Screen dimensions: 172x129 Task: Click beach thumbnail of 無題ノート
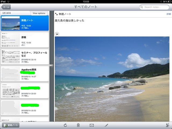[x=11, y=23]
